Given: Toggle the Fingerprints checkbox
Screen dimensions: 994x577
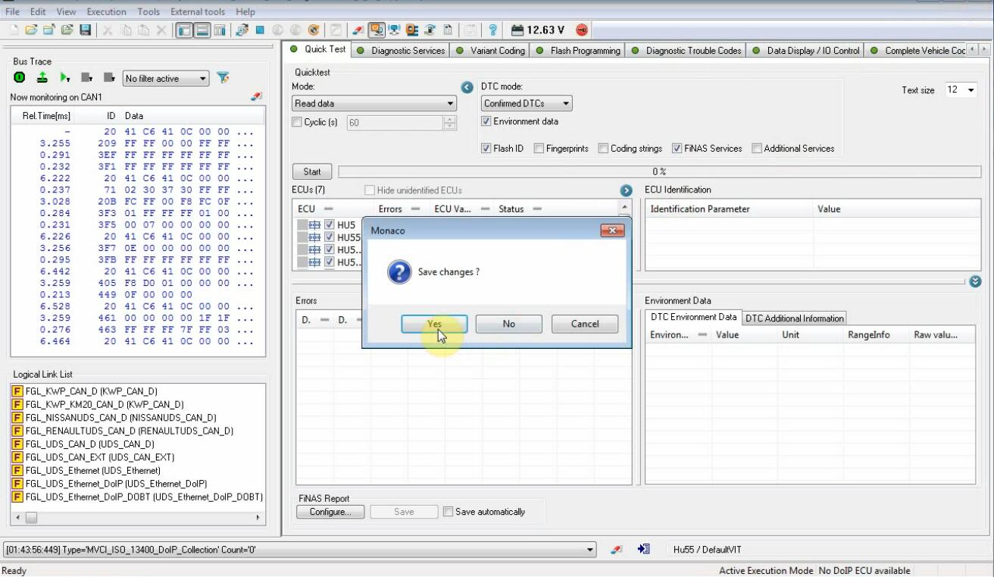Looking at the screenshot, I should 539,149.
